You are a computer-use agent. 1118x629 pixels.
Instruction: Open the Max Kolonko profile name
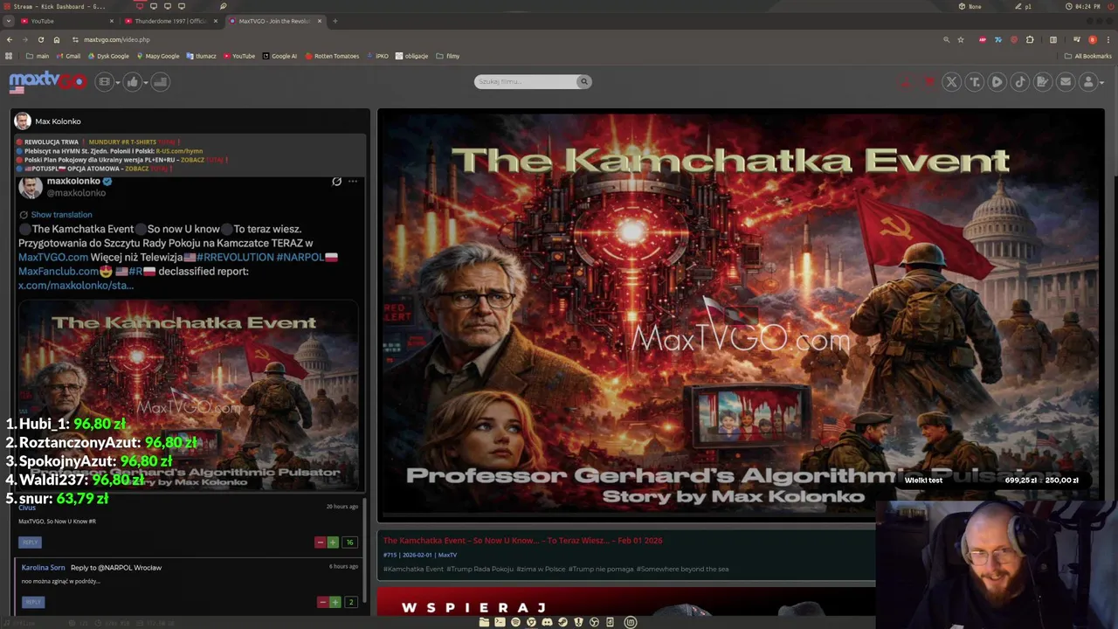coord(58,121)
